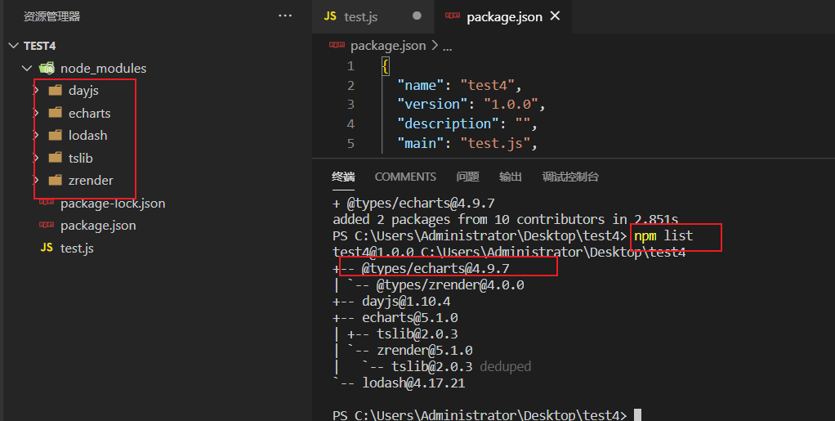Click the lodash folder icon
Screen dimensions: 835x421
55,136
